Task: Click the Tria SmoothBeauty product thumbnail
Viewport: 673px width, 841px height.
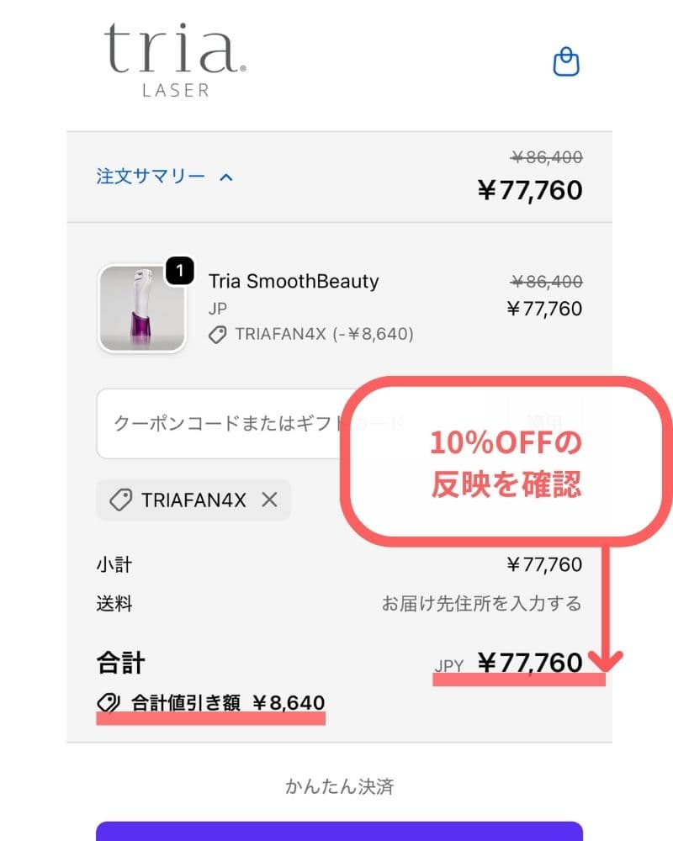Action: click(x=142, y=308)
